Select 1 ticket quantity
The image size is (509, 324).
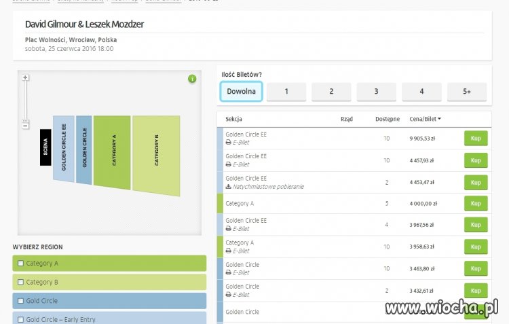286,92
